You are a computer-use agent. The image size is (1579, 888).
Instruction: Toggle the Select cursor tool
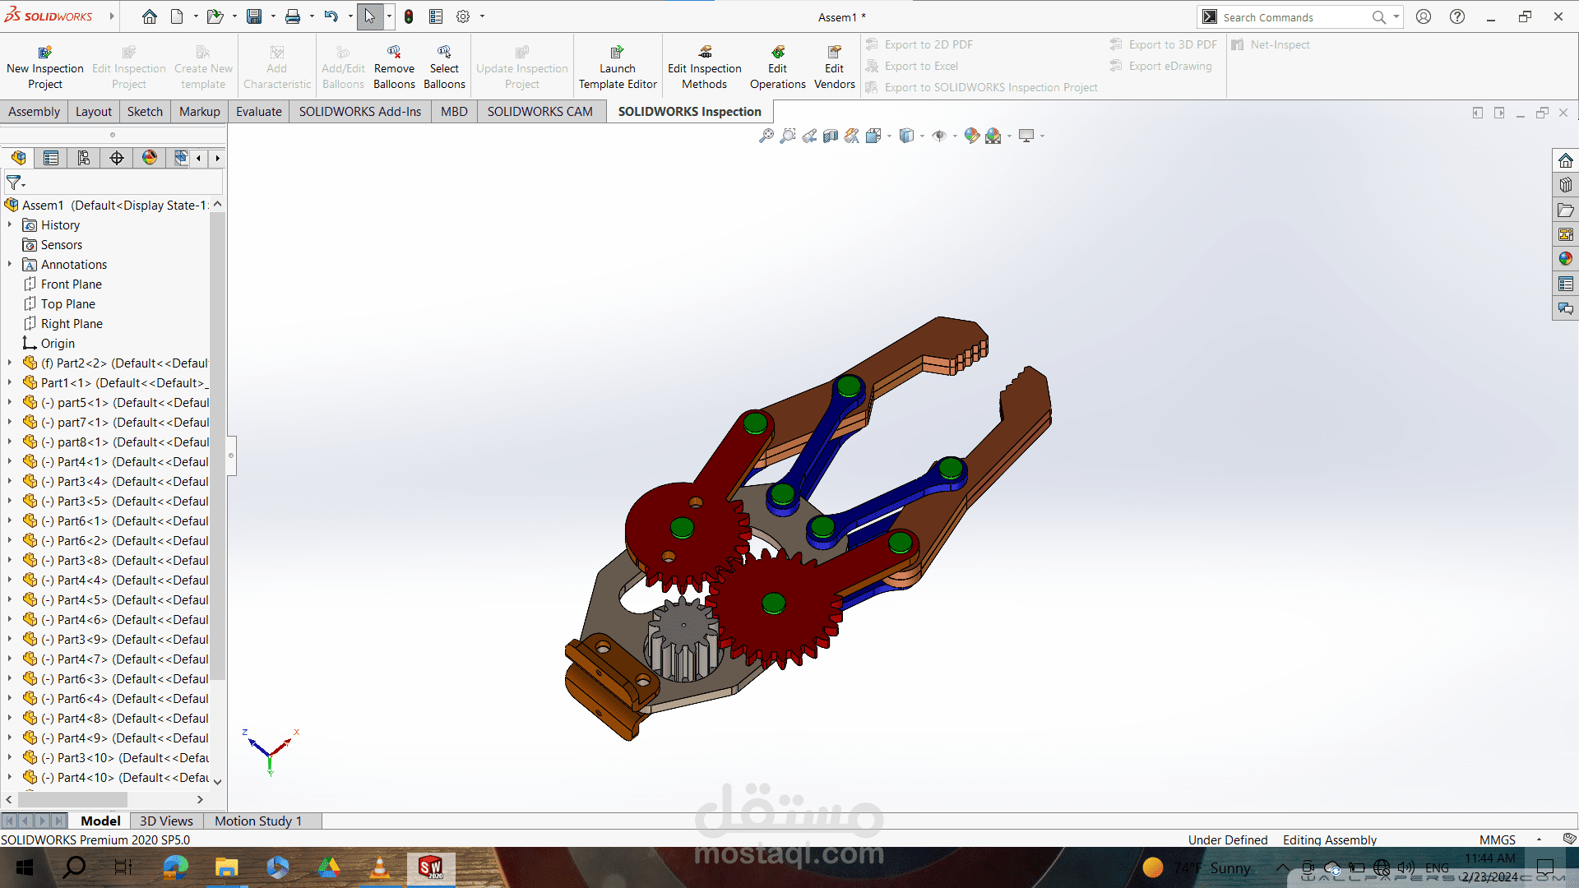pyautogui.click(x=370, y=16)
